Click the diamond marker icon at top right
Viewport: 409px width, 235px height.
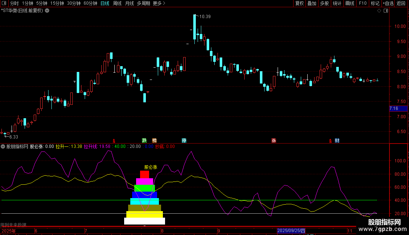tap(379, 11)
